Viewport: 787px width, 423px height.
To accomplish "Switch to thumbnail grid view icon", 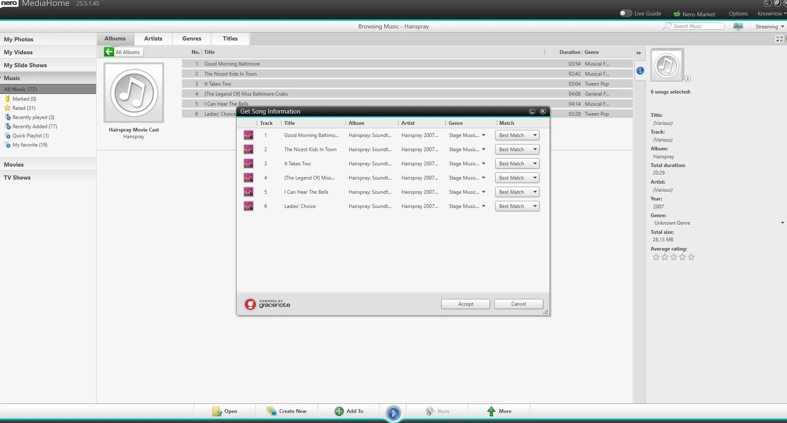I will point(779,39).
